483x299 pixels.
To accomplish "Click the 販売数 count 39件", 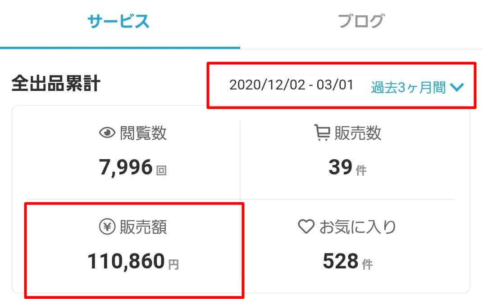I will [347, 166].
